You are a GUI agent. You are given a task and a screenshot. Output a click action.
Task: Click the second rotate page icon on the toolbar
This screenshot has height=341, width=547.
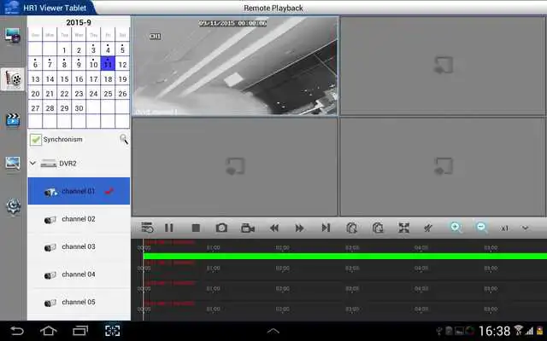378,228
